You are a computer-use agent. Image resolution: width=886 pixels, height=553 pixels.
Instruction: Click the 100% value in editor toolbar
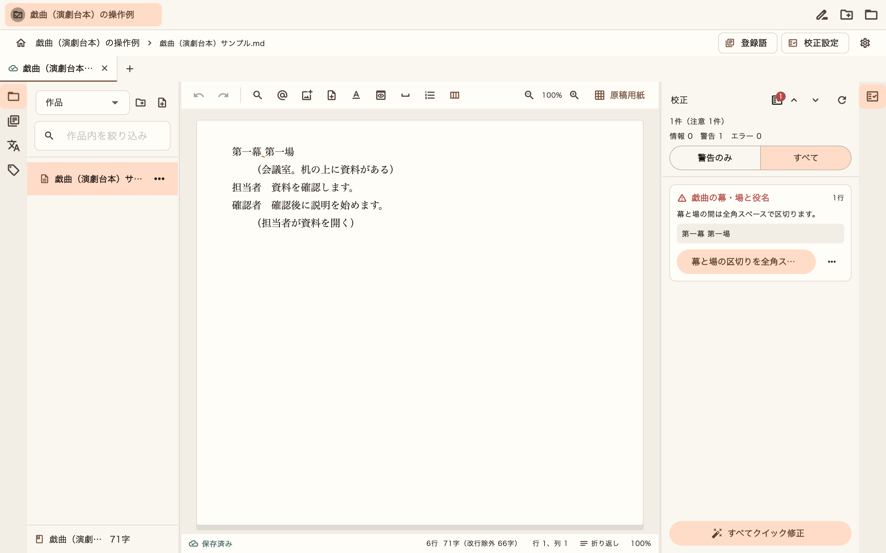552,95
